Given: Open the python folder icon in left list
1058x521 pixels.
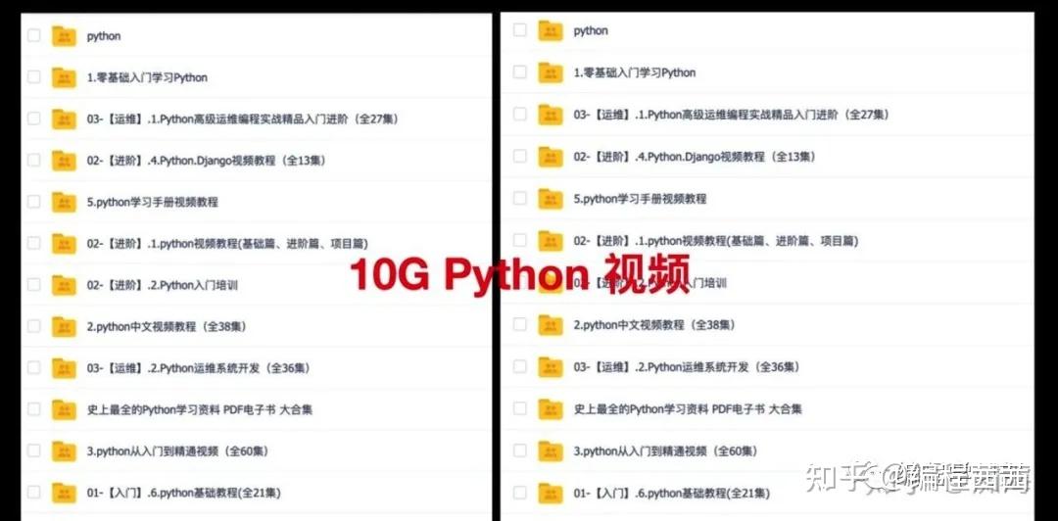Looking at the screenshot, I should [x=64, y=36].
